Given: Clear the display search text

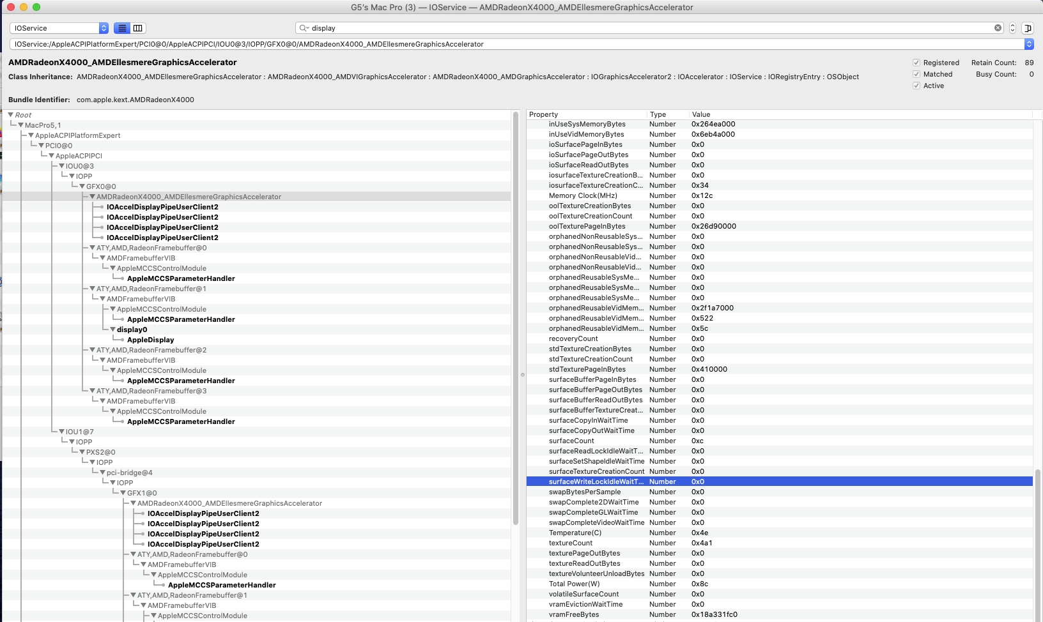Looking at the screenshot, I should (998, 28).
